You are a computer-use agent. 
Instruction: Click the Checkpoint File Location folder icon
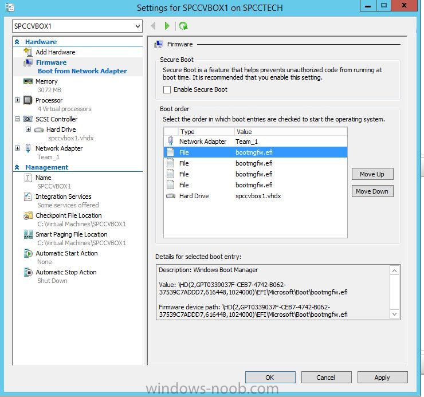[x=28, y=215]
